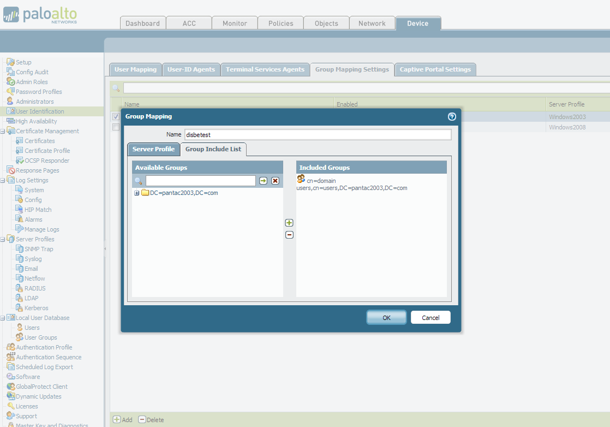Click the Software disc icon

click(x=10, y=376)
